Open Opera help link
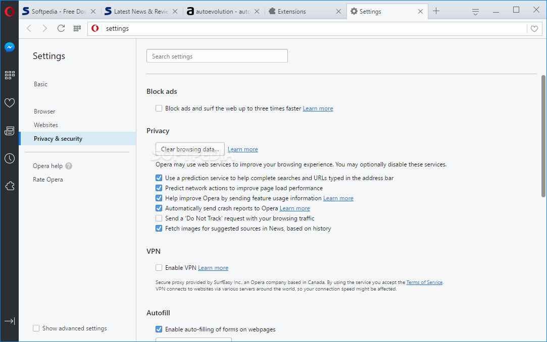The height and width of the screenshot is (342, 547). point(48,166)
